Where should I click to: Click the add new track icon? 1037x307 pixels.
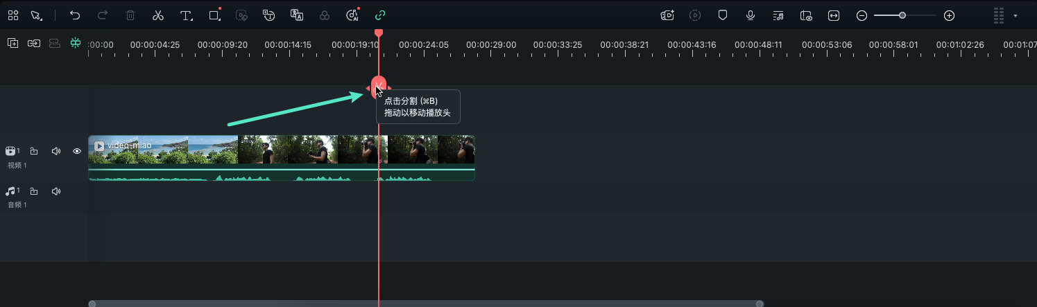coord(12,43)
